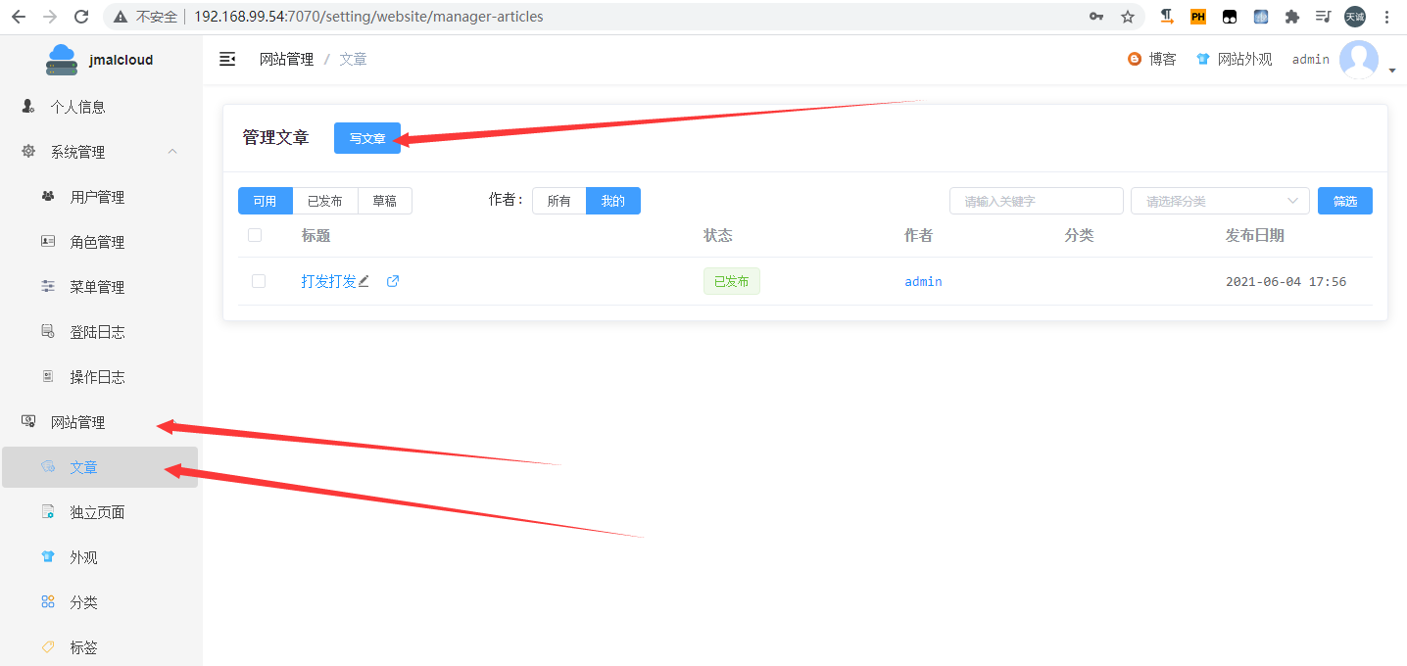Open 独立页面 in the sidebar
Screen dimensions: 1407x666
(97, 512)
